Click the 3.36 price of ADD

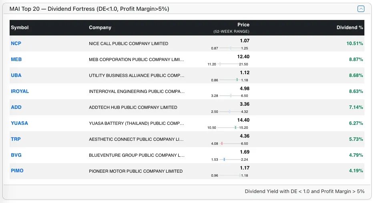tap(245, 104)
